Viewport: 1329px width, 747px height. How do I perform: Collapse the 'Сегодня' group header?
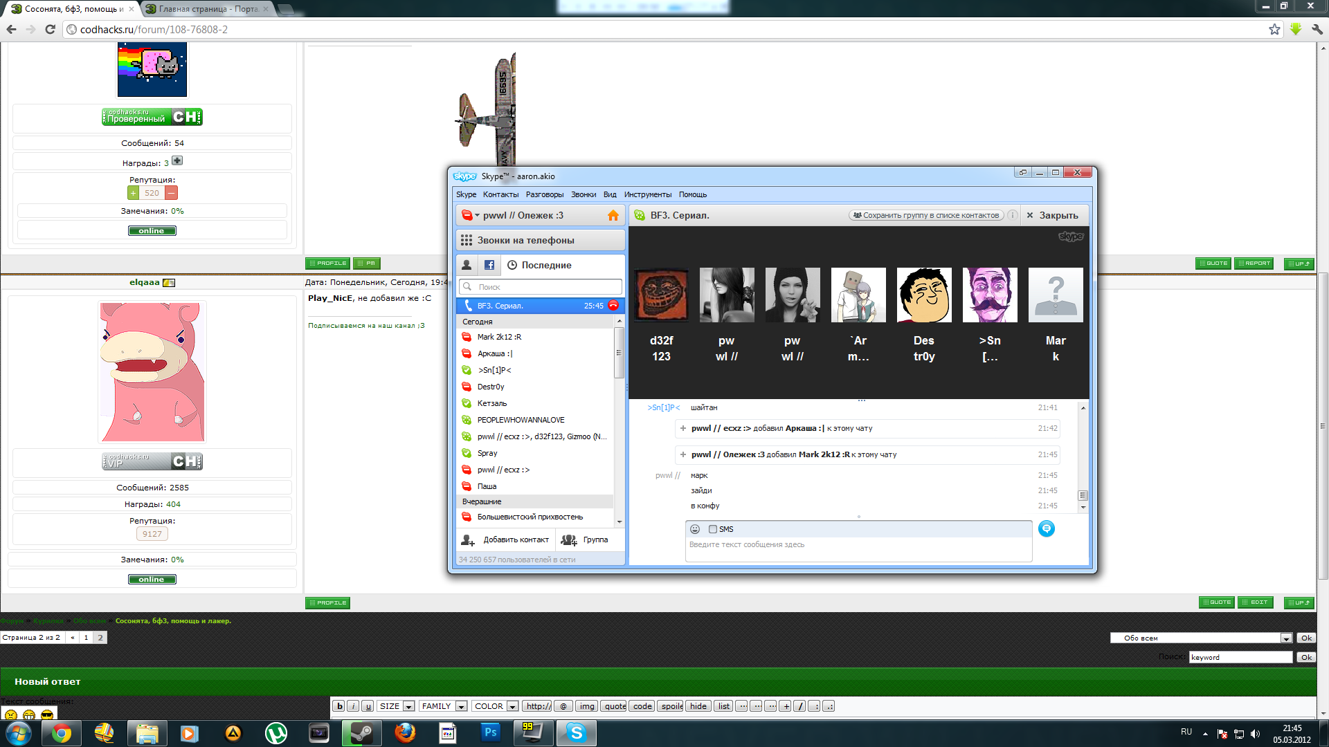(x=534, y=322)
